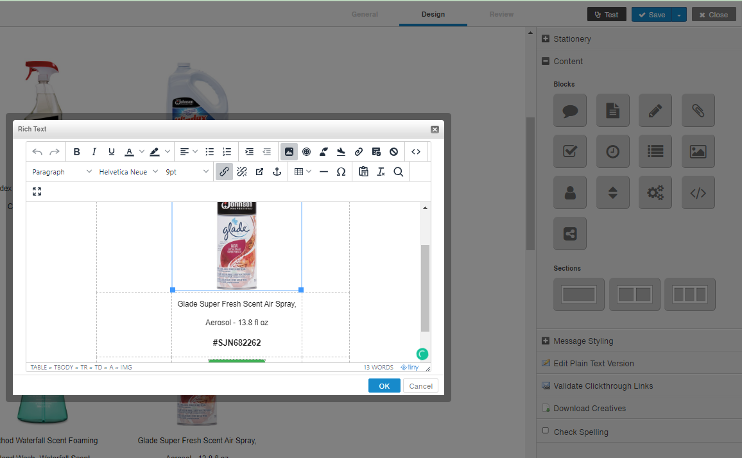The width and height of the screenshot is (742, 458).
Task: Toggle bullet list
Action: pyautogui.click(x=210, y=152)
